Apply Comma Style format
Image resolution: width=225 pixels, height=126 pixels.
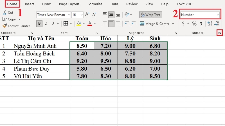[x=201, y=24]
